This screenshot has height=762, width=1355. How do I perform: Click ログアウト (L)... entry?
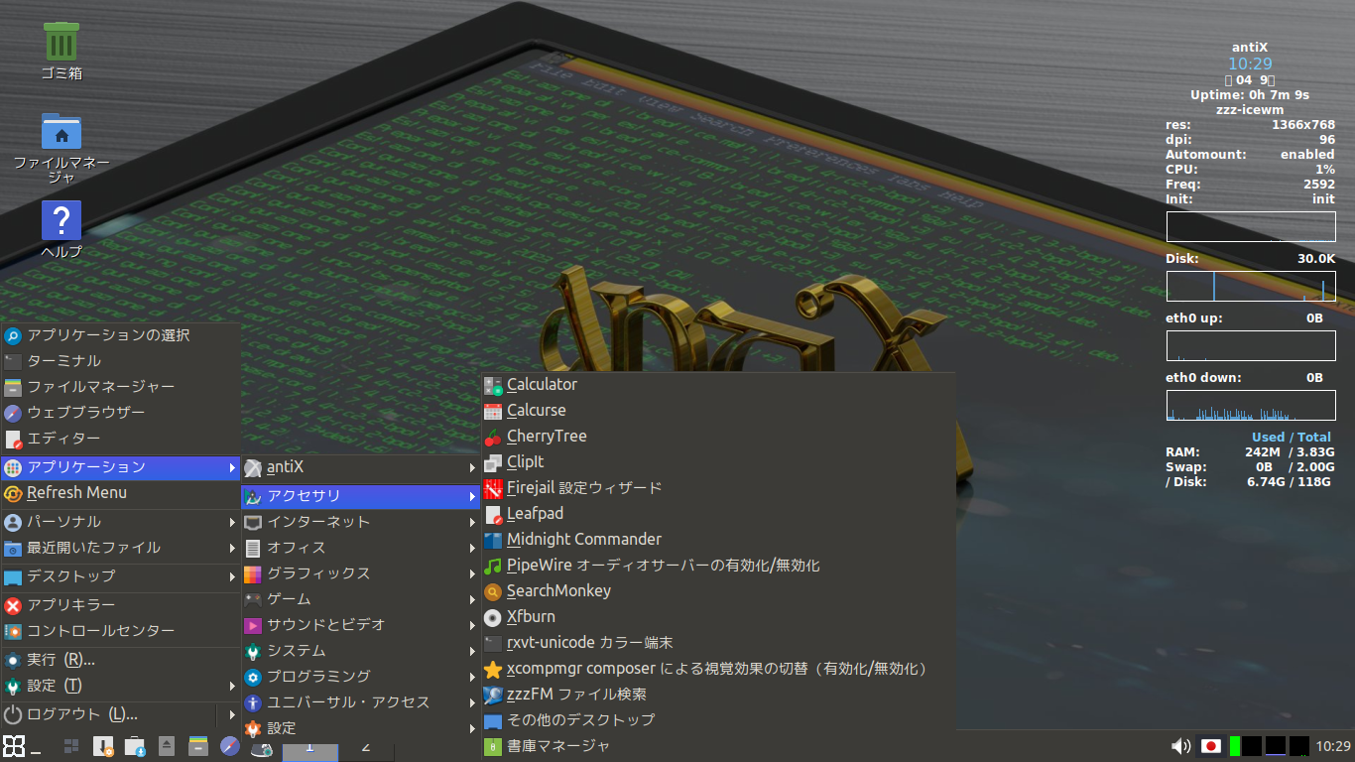tap(109, 714)
